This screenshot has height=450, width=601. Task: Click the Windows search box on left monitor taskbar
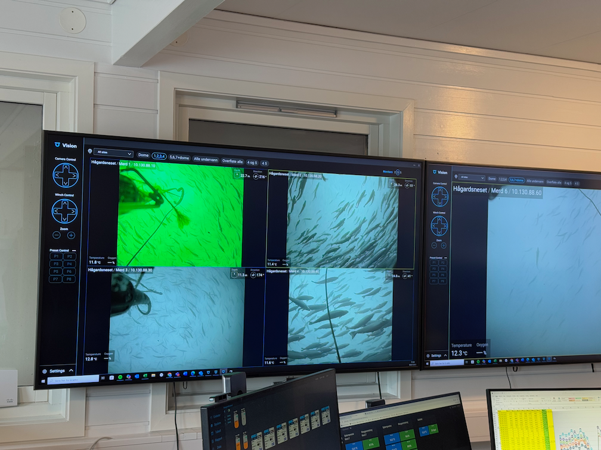[x=73, y=380]
